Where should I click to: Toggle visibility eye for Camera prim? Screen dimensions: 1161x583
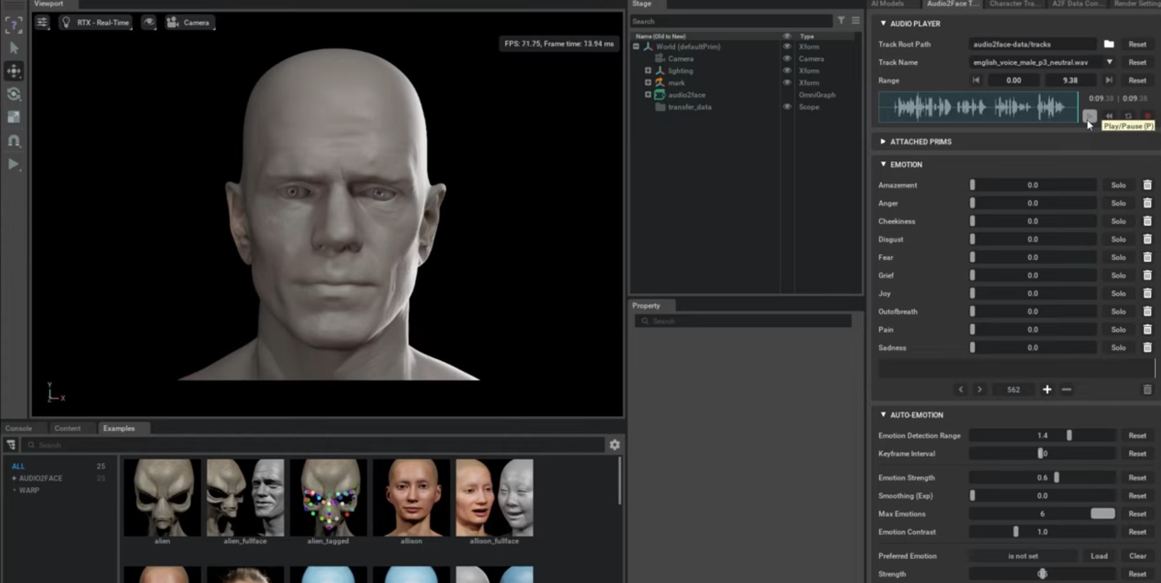(787, 59)
